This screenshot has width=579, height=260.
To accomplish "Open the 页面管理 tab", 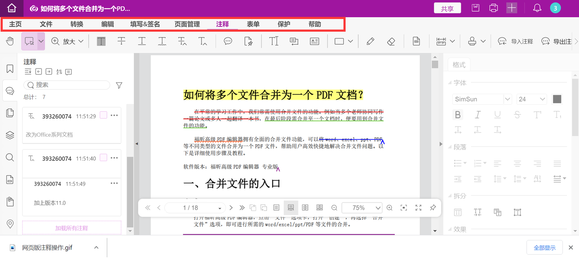I will (x=187, y=24).
